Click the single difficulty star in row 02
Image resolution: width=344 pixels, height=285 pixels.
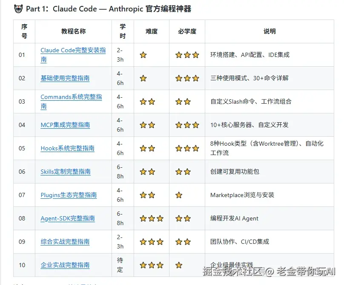click(143, 78)
